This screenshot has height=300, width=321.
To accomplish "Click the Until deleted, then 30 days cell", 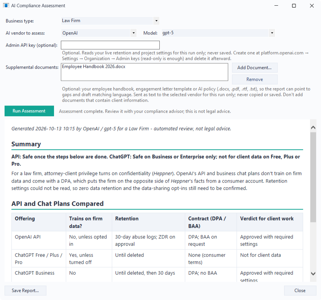I will coord(148,275).
